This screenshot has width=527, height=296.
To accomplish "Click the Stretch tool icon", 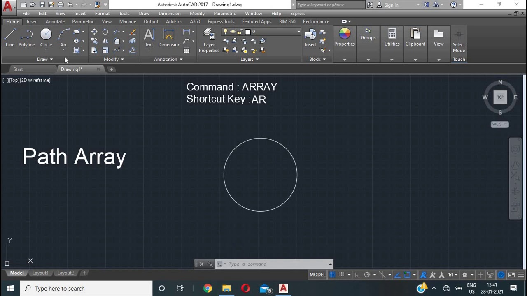I will click(x=94, y=50).
